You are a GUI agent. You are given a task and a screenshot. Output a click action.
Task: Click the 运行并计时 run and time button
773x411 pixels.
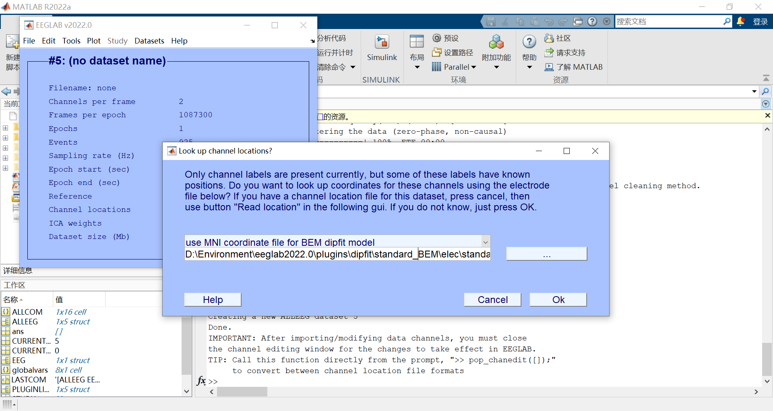[x=335, y=53]
